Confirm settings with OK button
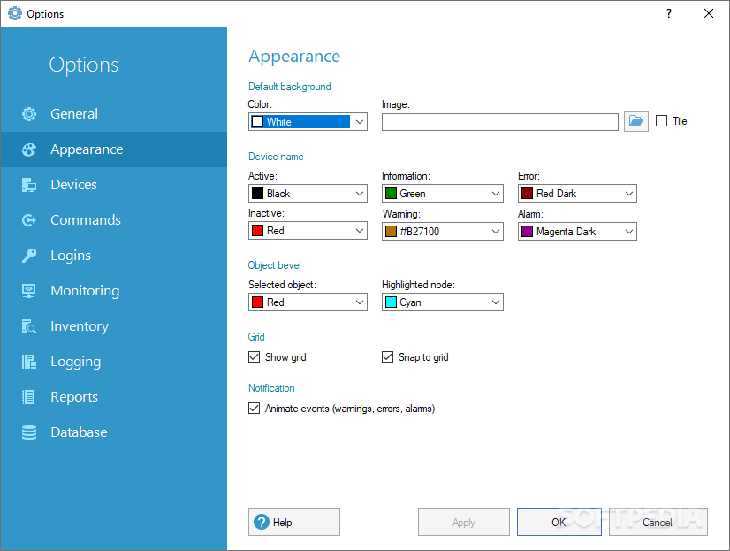Viewport: 730px width, 551px height. click(x=559, y=522)
